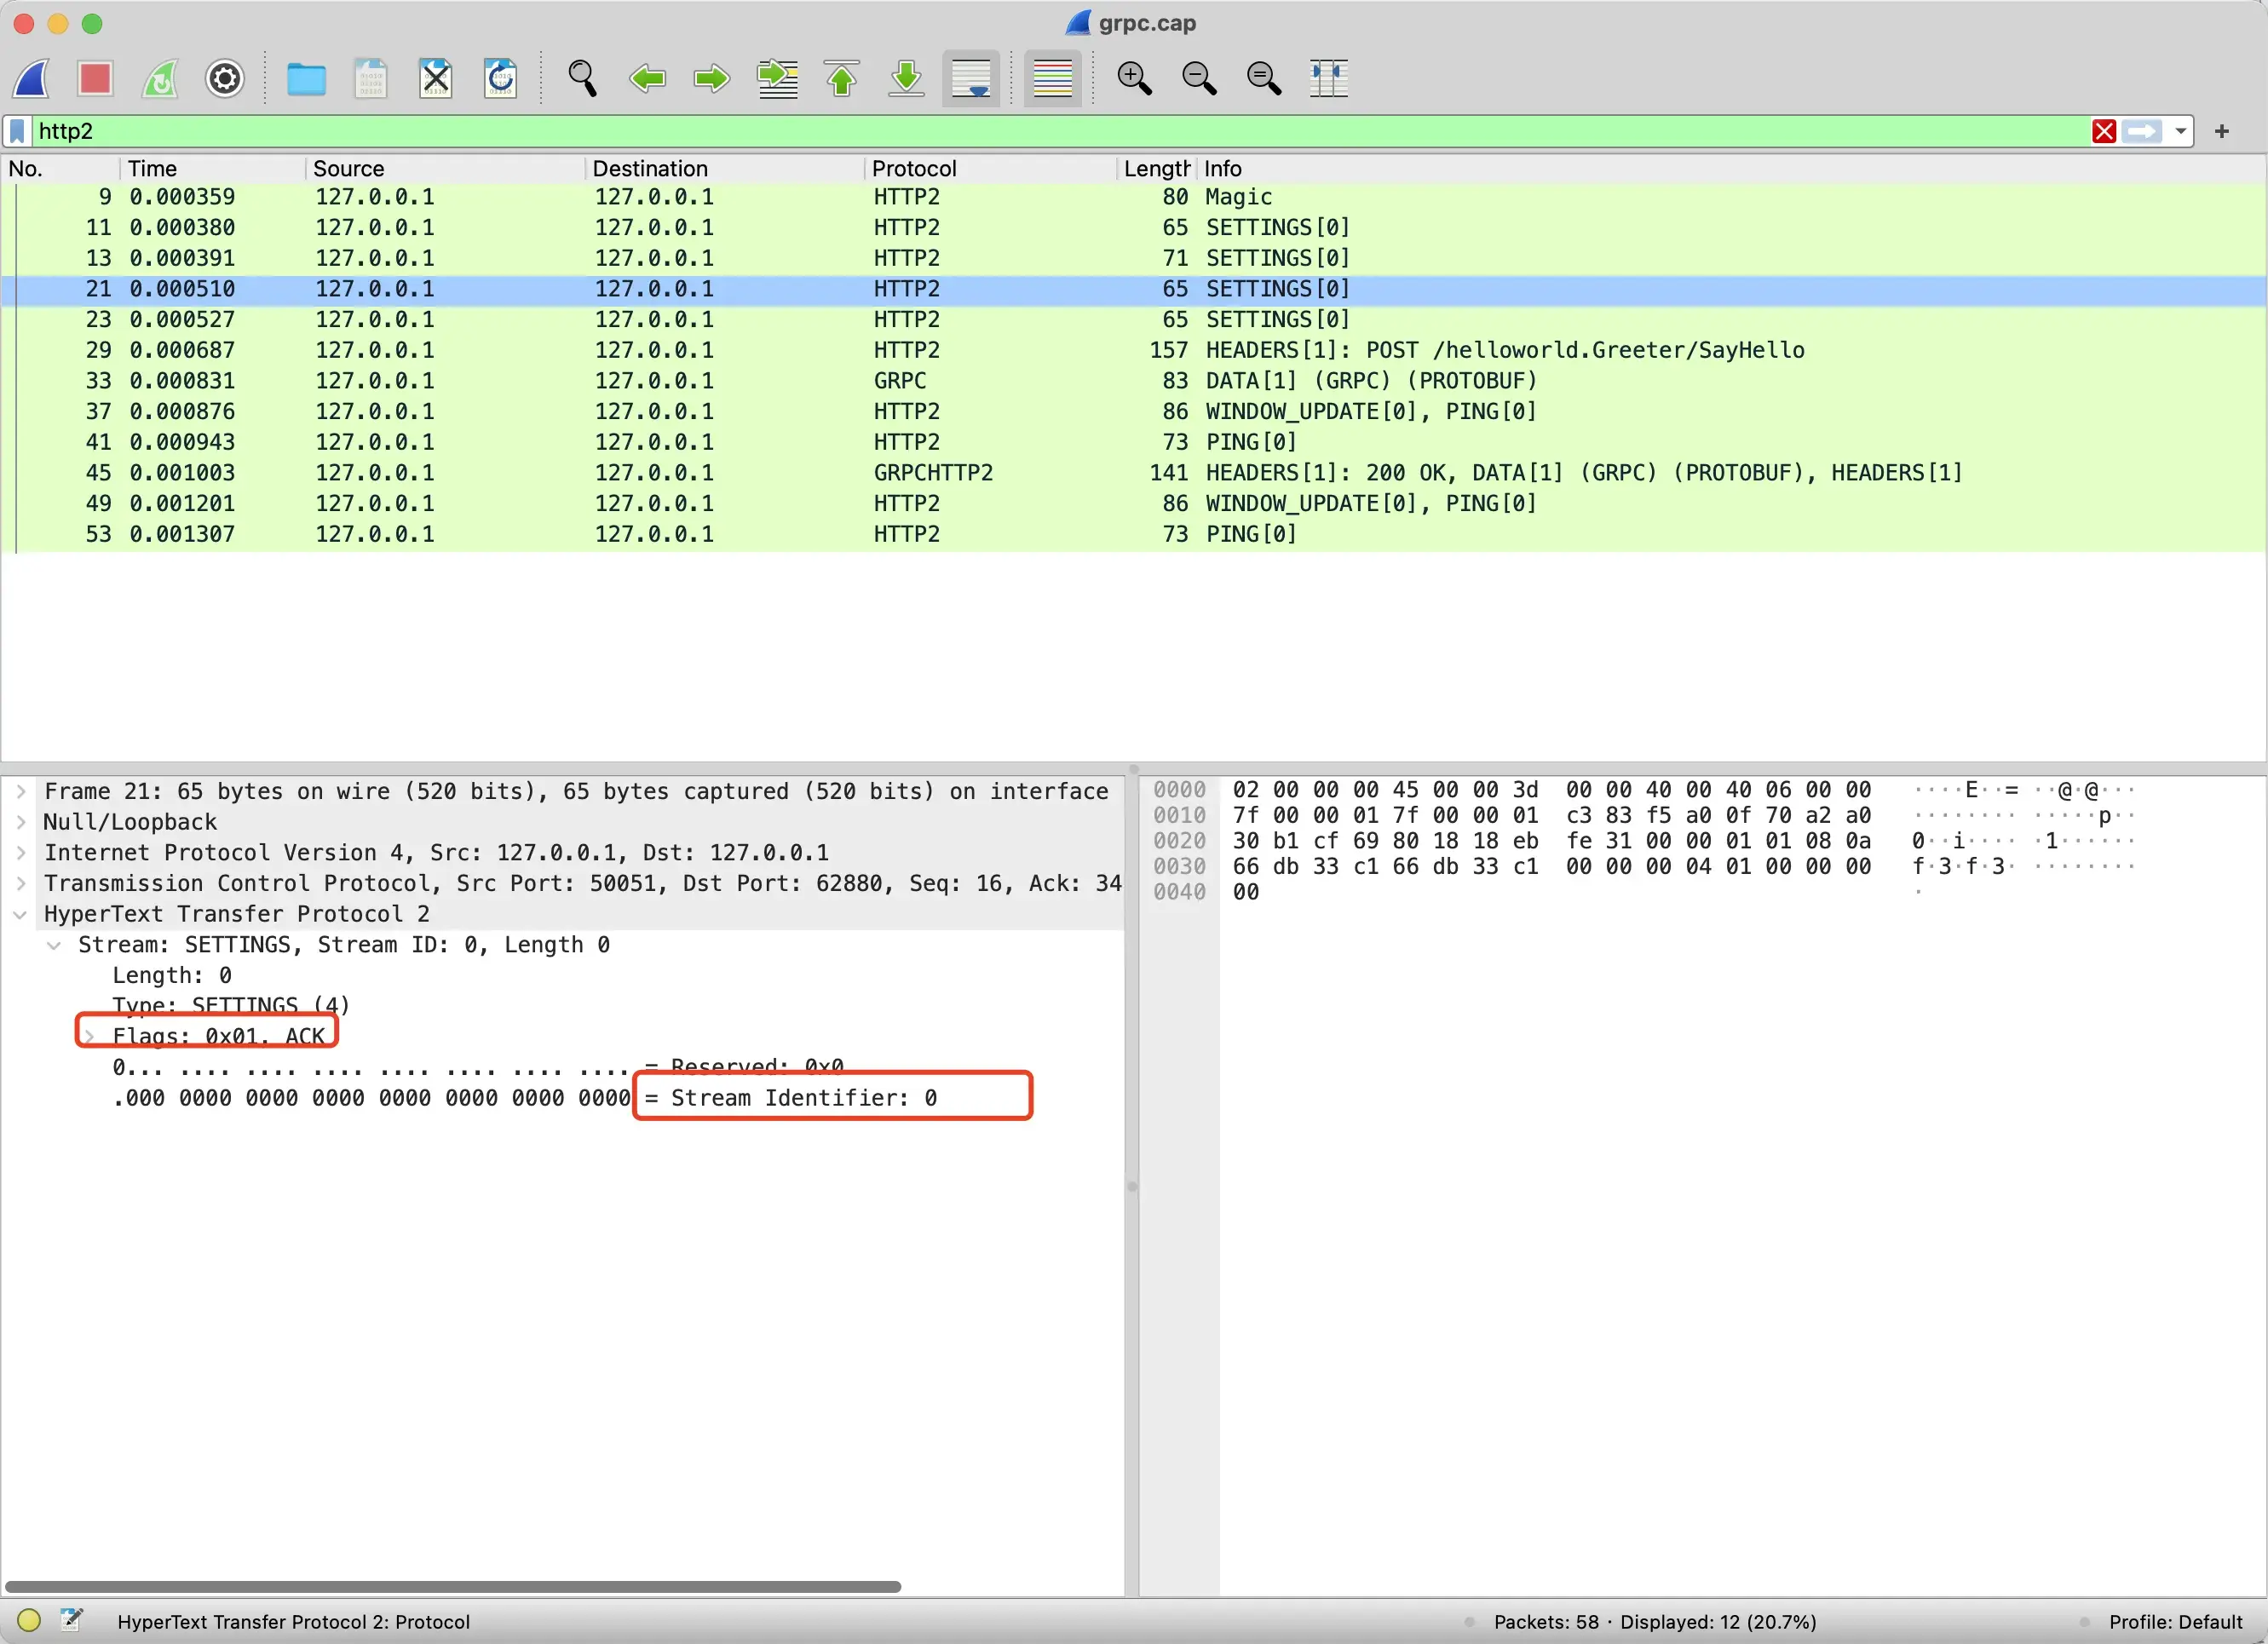The width and height of the screenshot is (2268, 1644).
Task: Open a capture file folder icon
Action: (306, 78)
